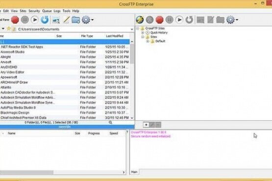Screen dimensions: 272x181
Task: Open the Tools menu
Action: (67, 11)
